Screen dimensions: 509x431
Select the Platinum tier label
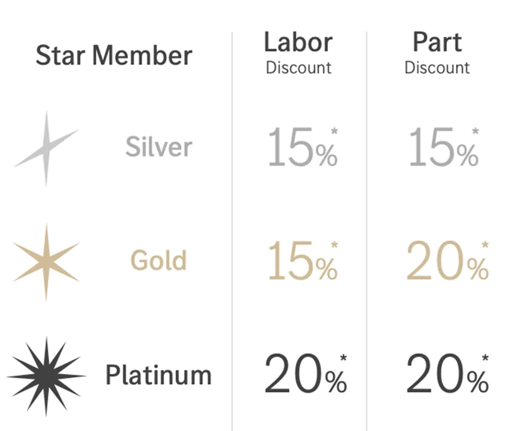click(158, 375)
